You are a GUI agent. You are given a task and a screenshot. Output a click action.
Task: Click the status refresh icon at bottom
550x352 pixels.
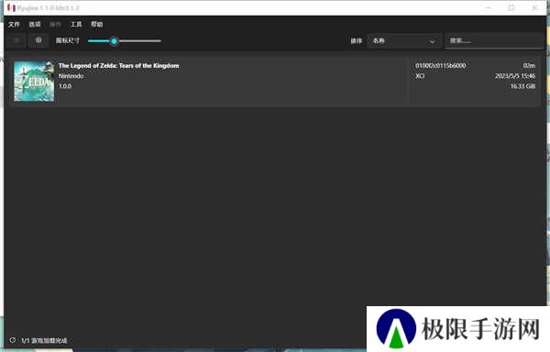point(13,340)
